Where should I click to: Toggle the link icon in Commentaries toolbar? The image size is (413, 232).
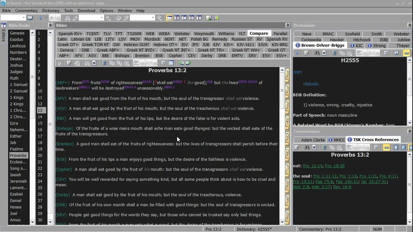tap(386, 148)
